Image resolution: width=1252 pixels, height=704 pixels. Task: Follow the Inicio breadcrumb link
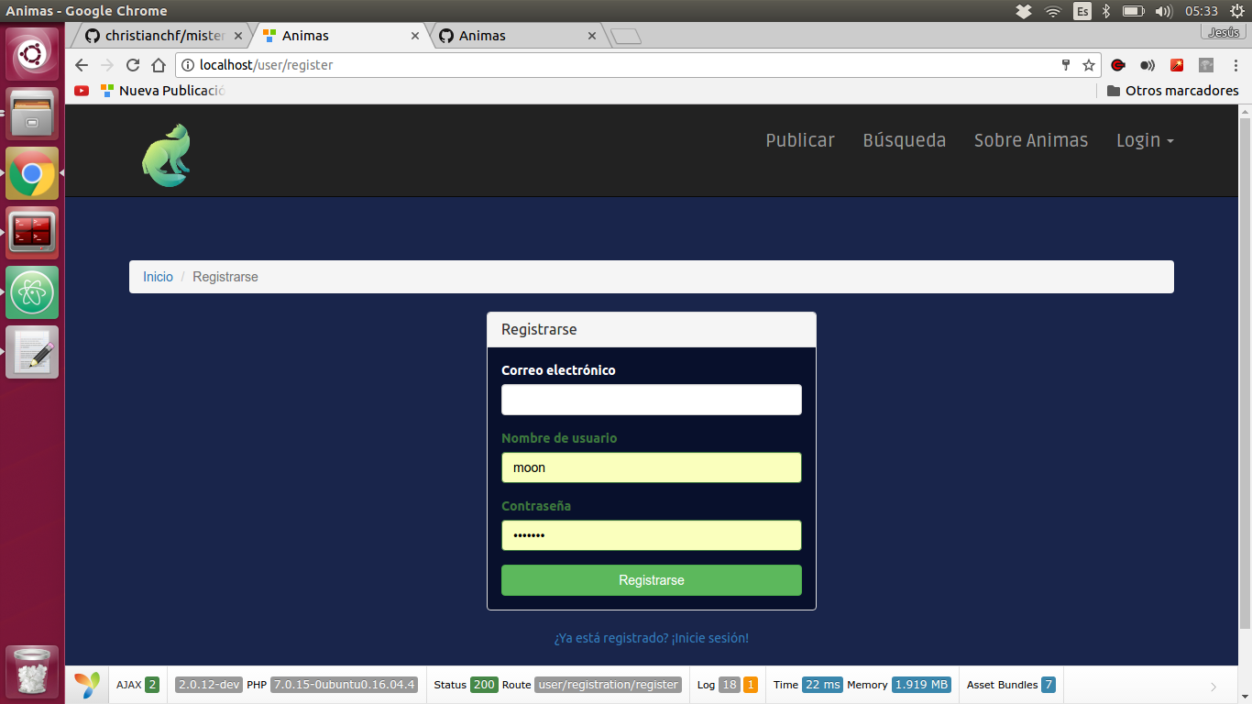point(158,277)
